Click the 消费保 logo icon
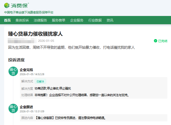The height and width of the screenshot is (125, 171). tap(7, 5)
